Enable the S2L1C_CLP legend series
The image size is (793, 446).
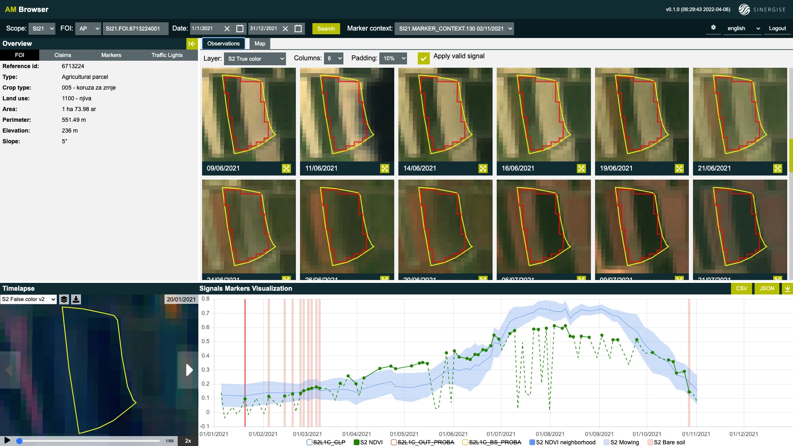pos(310,442)
